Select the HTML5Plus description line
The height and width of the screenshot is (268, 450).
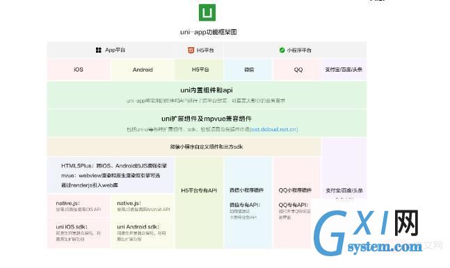tap(114, 166)
